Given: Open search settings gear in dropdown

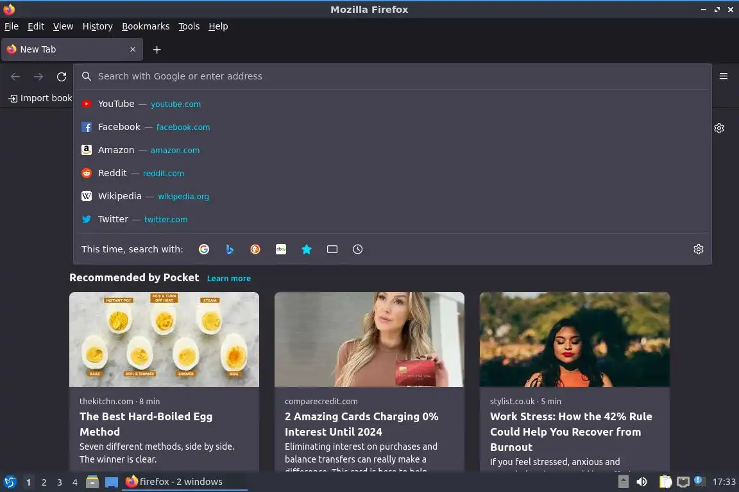Looking at the screenshot, I should point(699,249).
